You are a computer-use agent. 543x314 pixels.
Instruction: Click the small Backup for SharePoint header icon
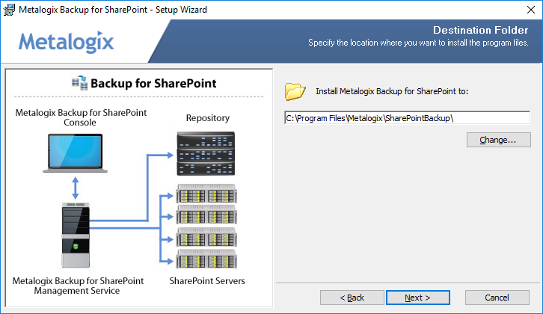coord(79,83)
